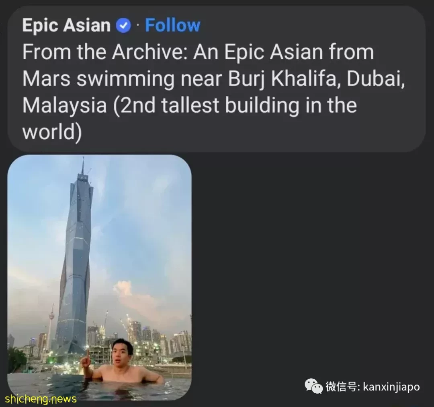Click the shicheng.news yellow watermark
This screenshot has width=434, height=407.
pyautogui.click(x=41, y=399)
